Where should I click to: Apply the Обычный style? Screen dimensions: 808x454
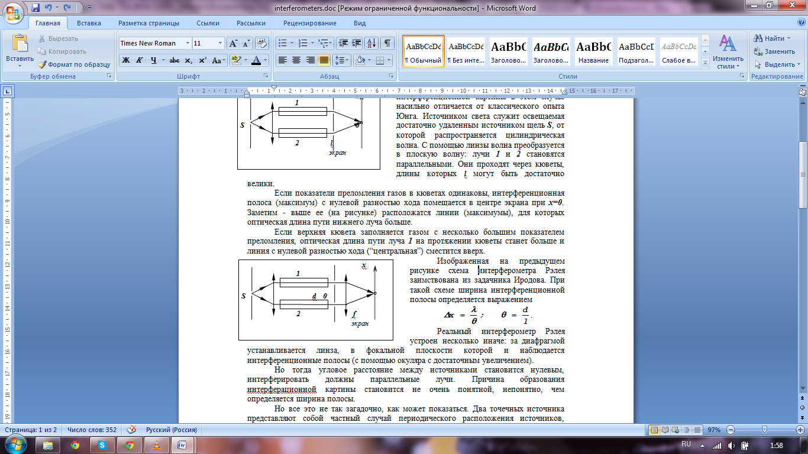point(424,51)
